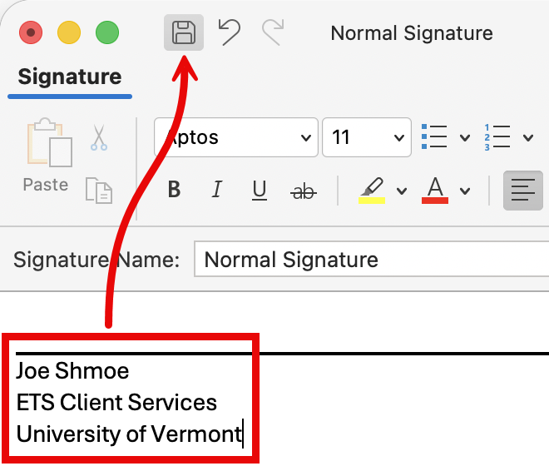Image resolution: width=549 pixels, height=466 pixels.
Task: Click the align left button
Action: pyautogui.click(x=523, y=191)
